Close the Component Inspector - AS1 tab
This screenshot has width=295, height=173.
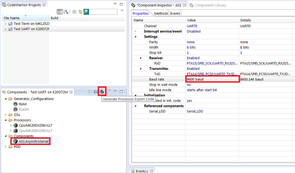[185, 5]
